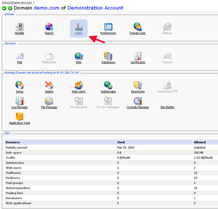Select the Web applications row label
The height and width of the screenshot is (209, 218).
point(19,203)
